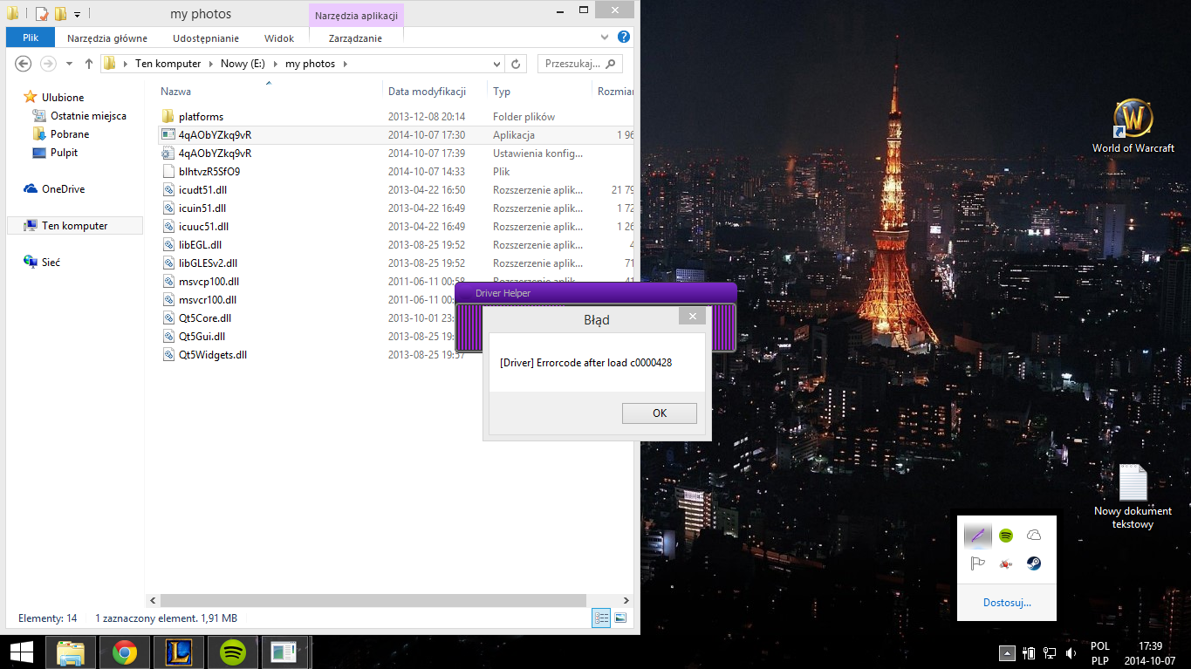Click the Narzędzia aplikacji contextual tab header
Viewport: 1191px width, 669px height.
[356, 16]
